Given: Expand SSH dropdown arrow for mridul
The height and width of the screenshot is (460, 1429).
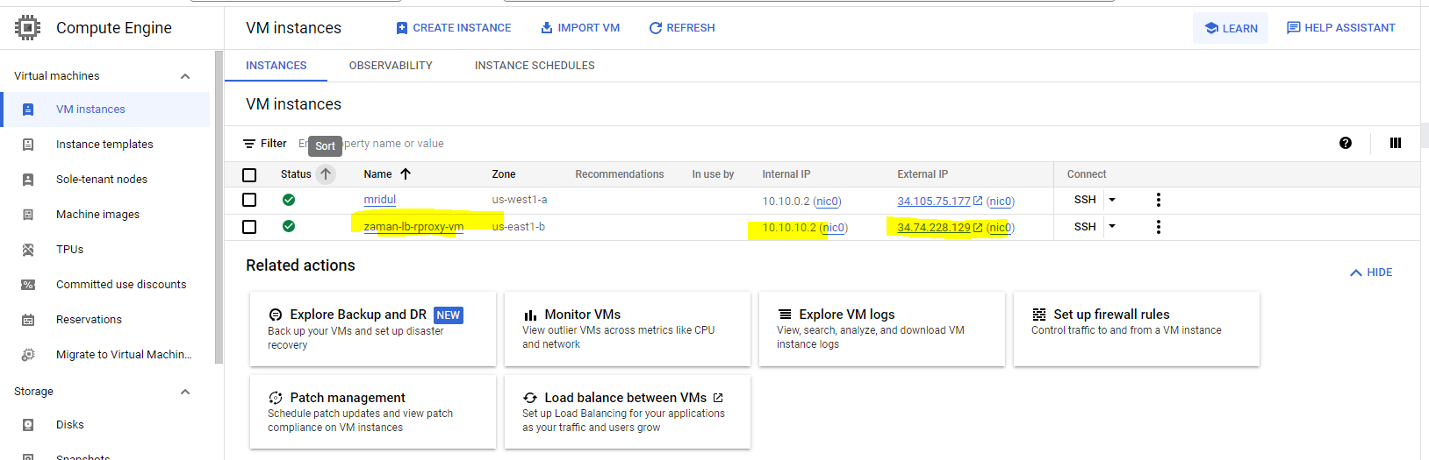Looking at the screenshot, I should pyautogui.click(x=1112, y=200).
